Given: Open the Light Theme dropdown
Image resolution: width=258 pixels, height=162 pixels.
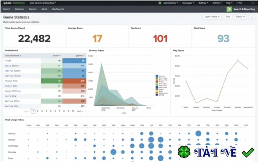Looking at the screenshot, I should (212, 17).
